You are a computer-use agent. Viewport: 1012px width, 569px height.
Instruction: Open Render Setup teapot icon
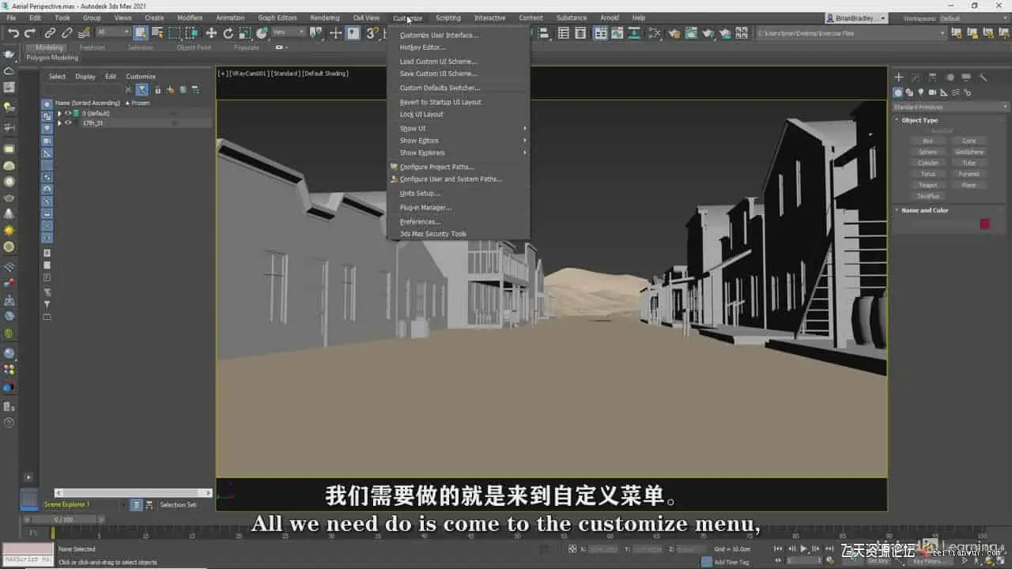pos(674,33)
